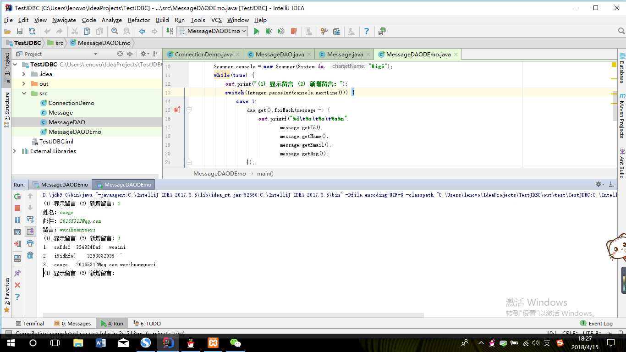
Task: Open the Project Structure icon
Action: pyautogui.click(x=336, y=31)
